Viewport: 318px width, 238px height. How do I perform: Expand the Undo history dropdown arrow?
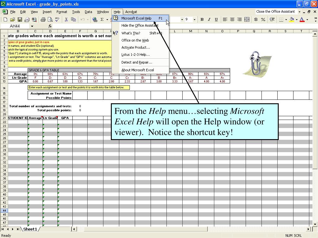click(88, 20)
